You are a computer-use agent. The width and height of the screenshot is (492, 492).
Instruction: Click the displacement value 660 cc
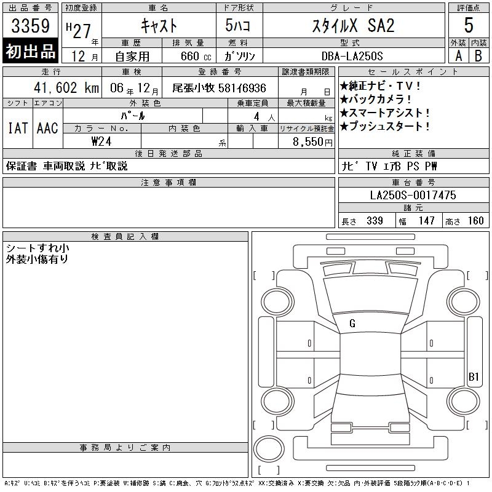point(196,56)
